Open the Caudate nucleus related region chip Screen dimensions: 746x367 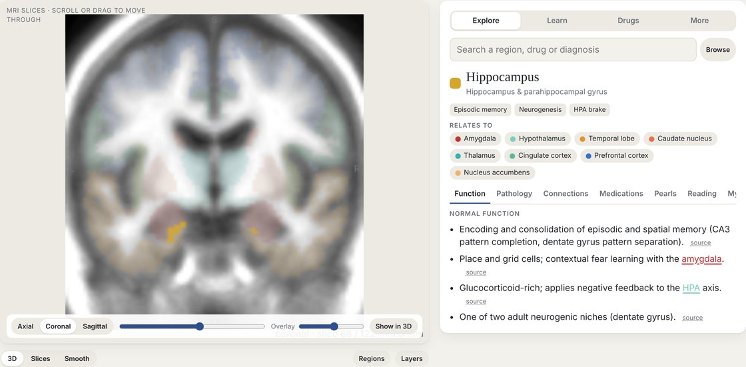click(x=680, y=139)
